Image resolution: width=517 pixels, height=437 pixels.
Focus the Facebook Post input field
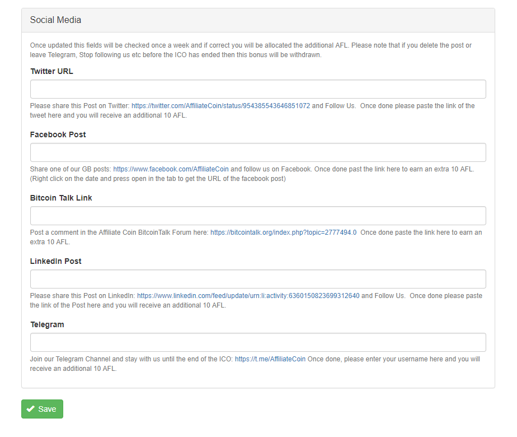coord(258,152)
